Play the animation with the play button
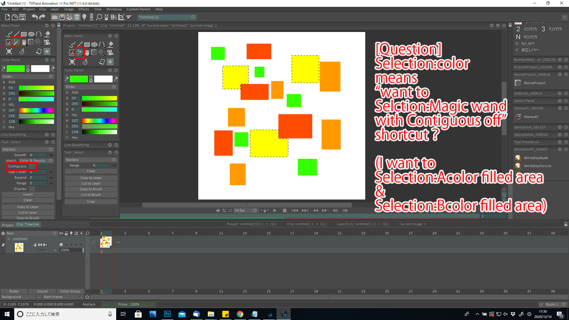This screenshot has width=569, height=320. click(275, 210)
